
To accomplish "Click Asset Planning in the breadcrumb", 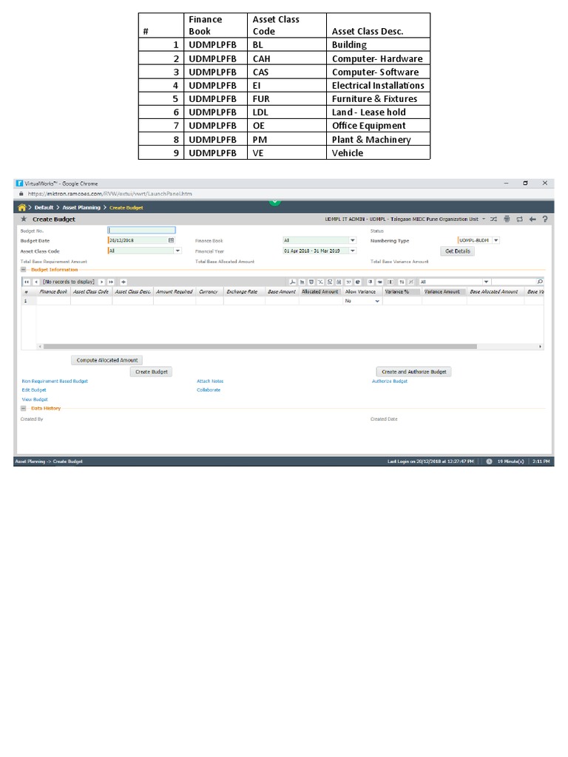I will coord(81,208).
